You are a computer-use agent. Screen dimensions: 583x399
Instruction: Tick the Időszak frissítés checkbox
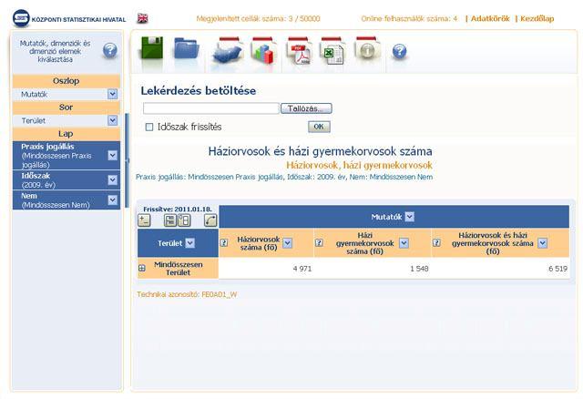pos(149,128)
